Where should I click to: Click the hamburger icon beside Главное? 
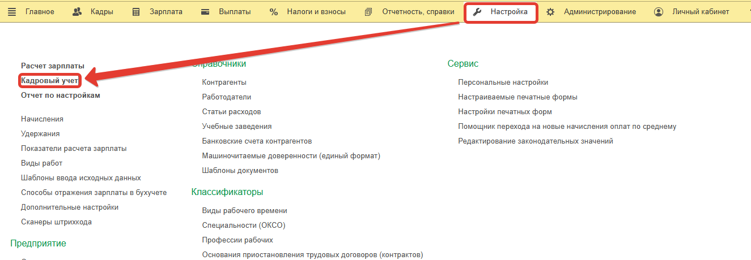coord(12,12)
